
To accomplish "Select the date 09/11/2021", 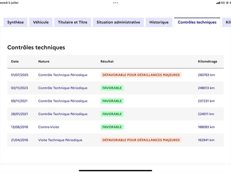I will point(19,101).
